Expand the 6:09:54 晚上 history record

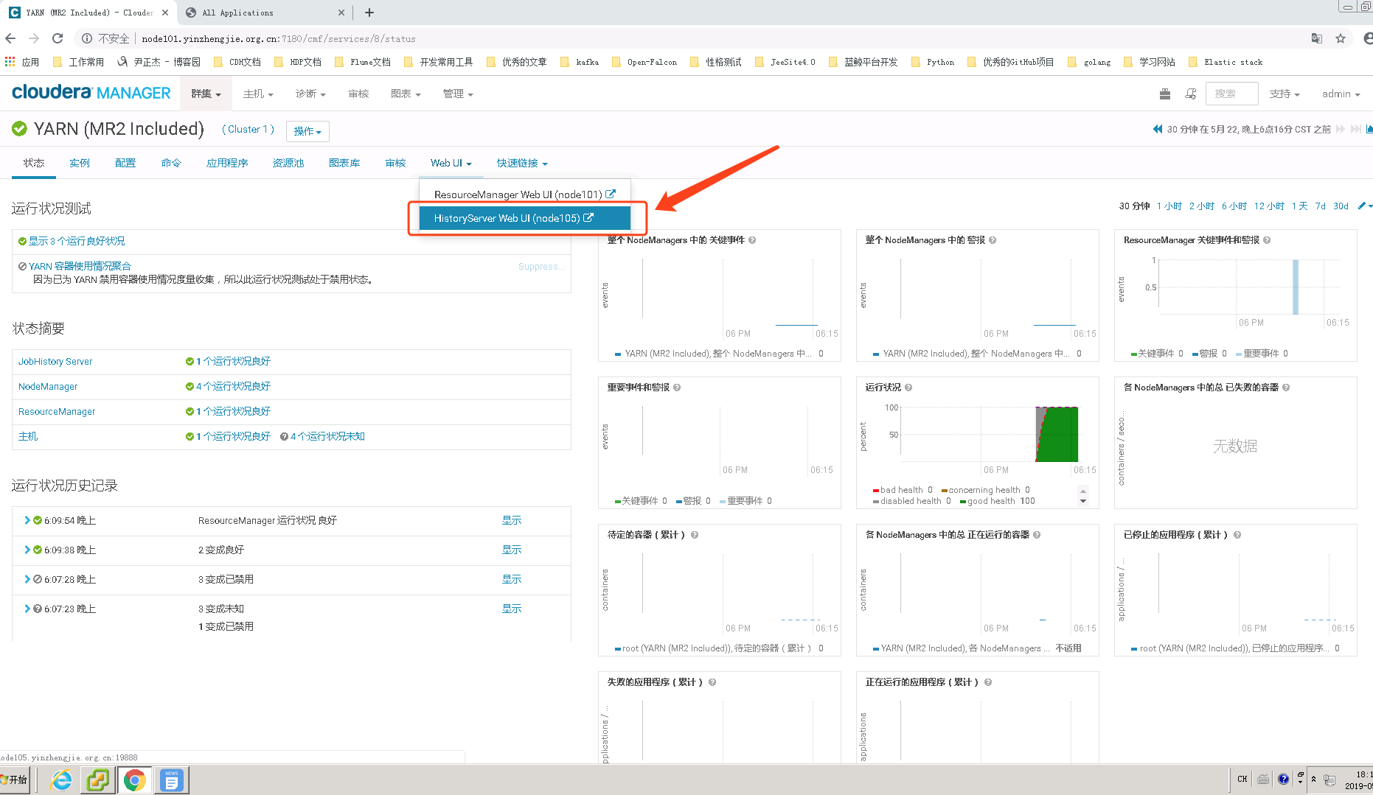coord(27,520)
